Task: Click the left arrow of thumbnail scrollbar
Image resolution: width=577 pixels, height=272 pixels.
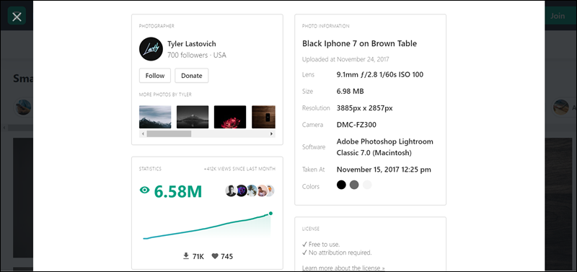Action: click(142, 134)
